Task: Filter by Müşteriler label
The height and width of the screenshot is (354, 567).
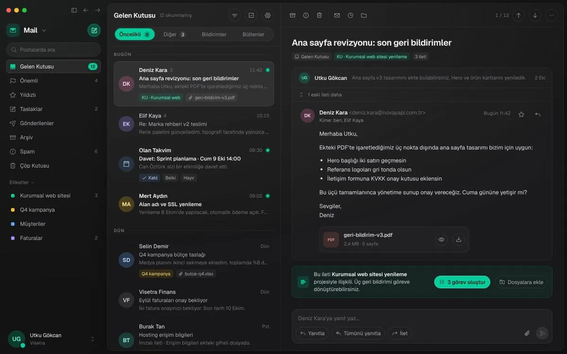Action: (x=53, y=224)
